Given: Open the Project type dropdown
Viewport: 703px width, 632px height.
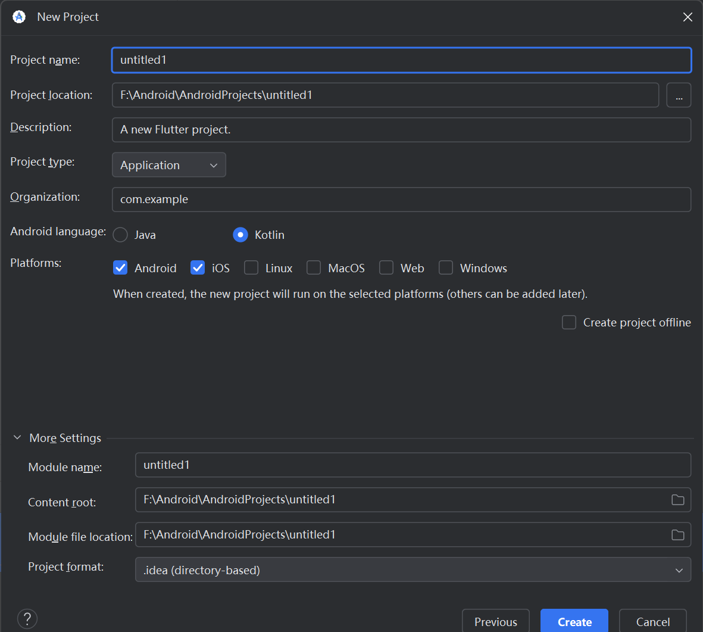Looking at the screenshot, I should (x=168, y=165).
